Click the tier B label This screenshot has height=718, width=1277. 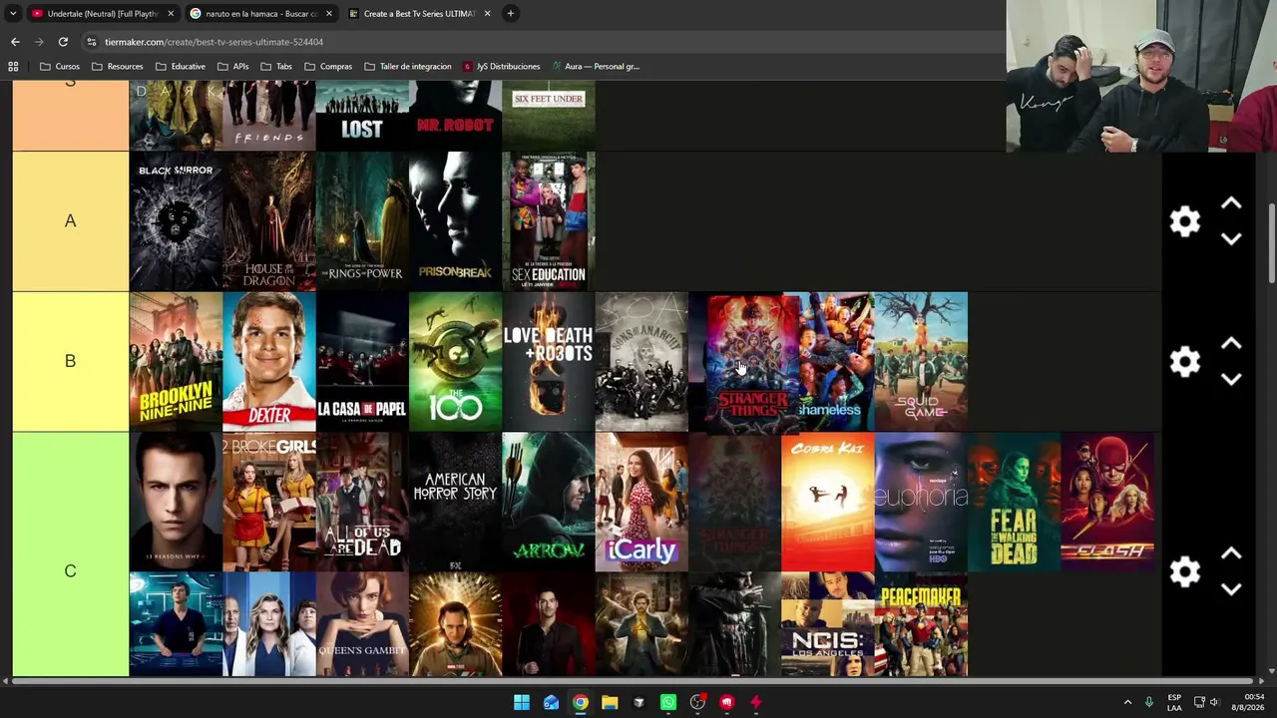coord(70,361)
